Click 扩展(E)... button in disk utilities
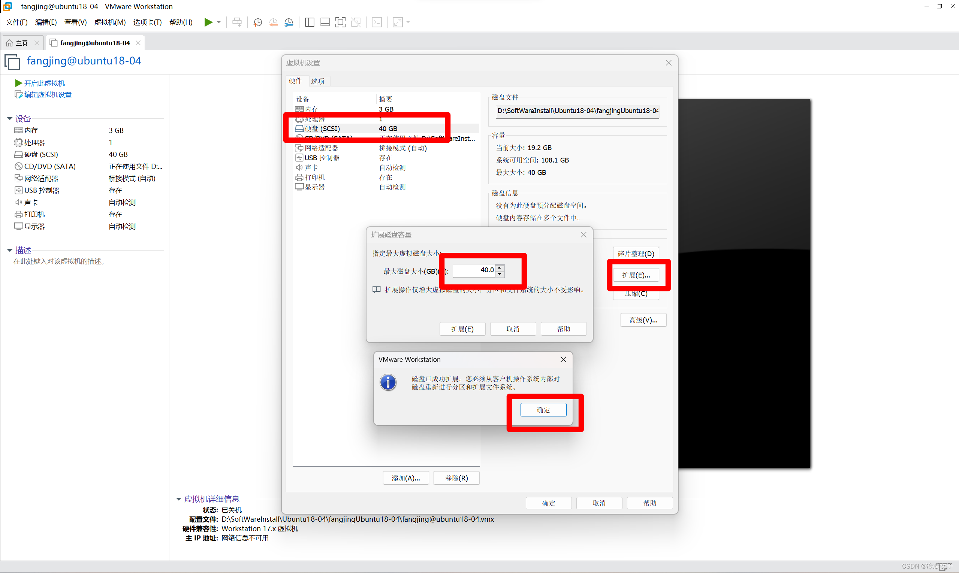The height and width of the screenshot is (573, 959). pos(636,275)
